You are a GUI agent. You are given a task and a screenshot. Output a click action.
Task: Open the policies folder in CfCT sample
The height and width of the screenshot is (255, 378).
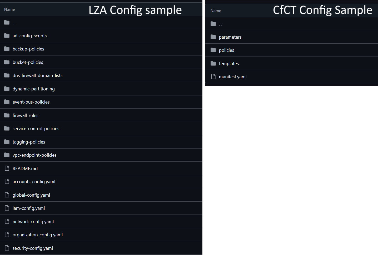click(x=226, y=50)
